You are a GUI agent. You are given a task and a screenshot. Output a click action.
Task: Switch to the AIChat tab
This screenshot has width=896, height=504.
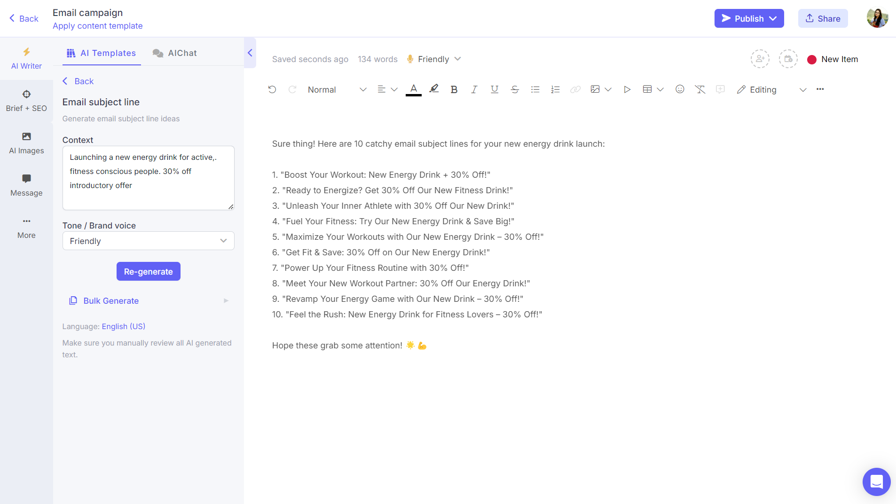tap(174, 53)
